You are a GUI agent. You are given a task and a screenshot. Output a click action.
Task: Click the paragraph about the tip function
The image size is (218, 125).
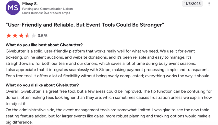tap(109, 98)
